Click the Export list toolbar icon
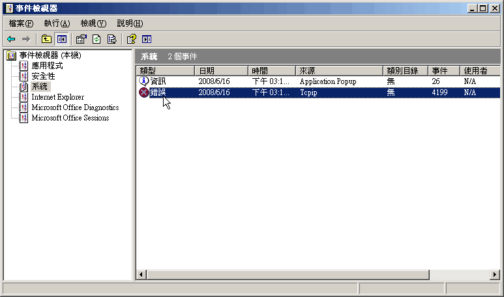Screen dimensions: 504x297 pos(111,39)
